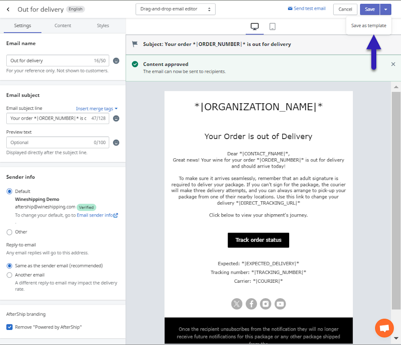Open the Drag-and-drop email editor dropdown
Image resolution: width=401 pixels, height=345 pixels.
[176, 9]
